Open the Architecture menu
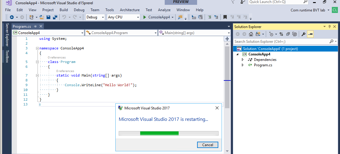This screenshot has height=154, width=340. 130,10
